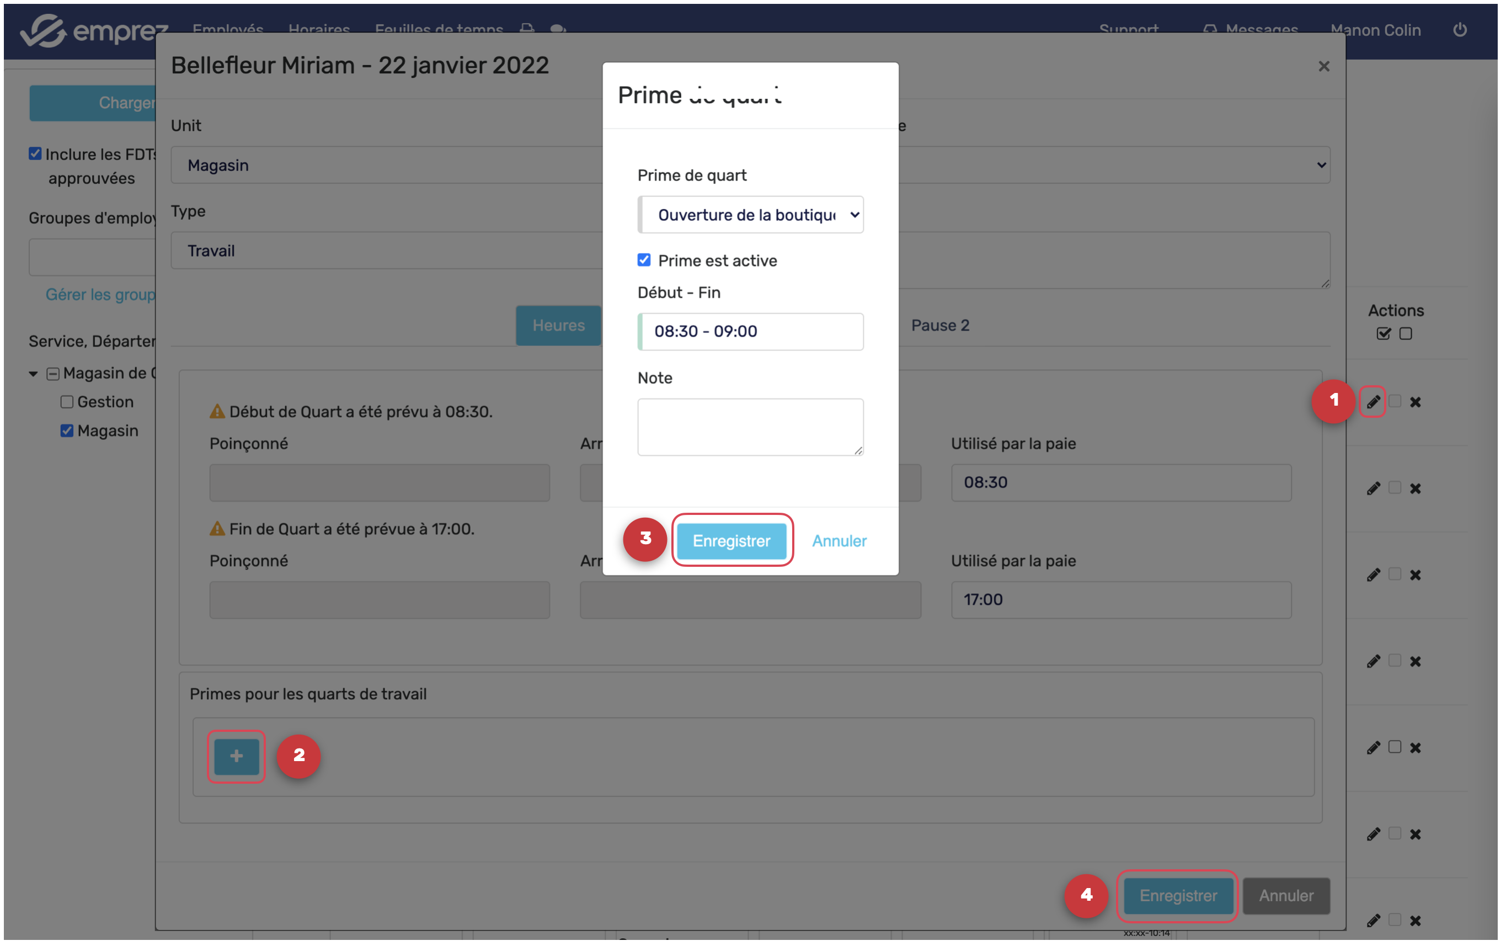Screen dimensions: 1506x946
Task: Select the Heures tab
Action: [558, 325]
